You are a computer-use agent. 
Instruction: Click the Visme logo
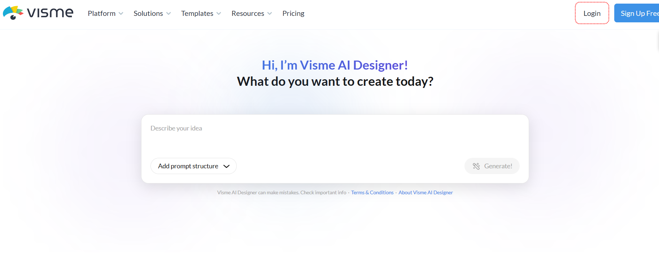(x=38, y=13)
